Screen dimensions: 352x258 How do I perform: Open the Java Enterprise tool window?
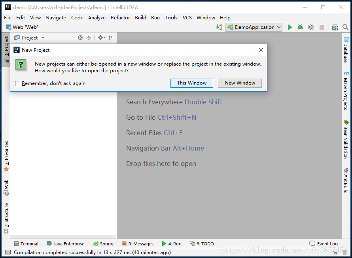[66, 244]
